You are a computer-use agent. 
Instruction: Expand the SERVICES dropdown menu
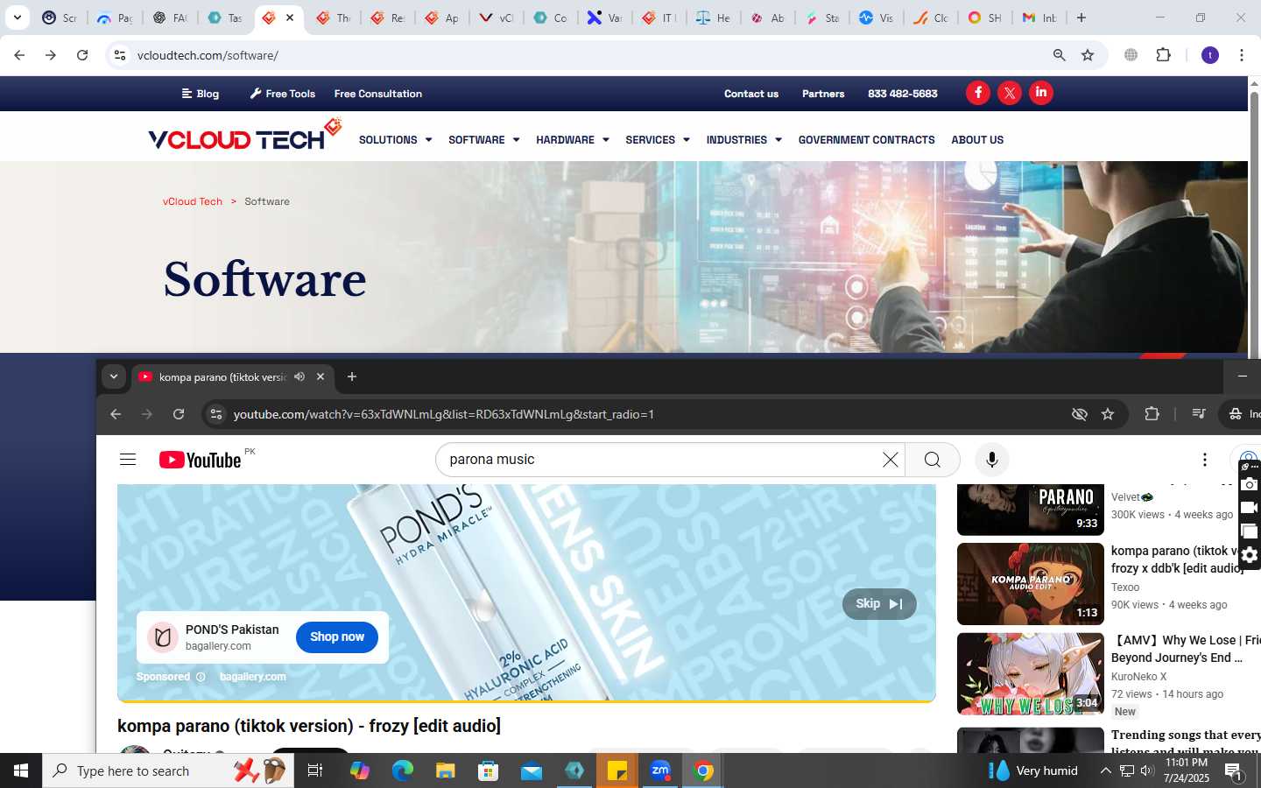click(x=657, y=140)
